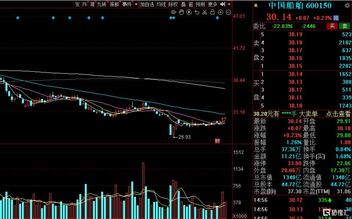Expand the dropdown arrow after 事件
This screenshot has height=219, width=352.
(x=136, y=4)
